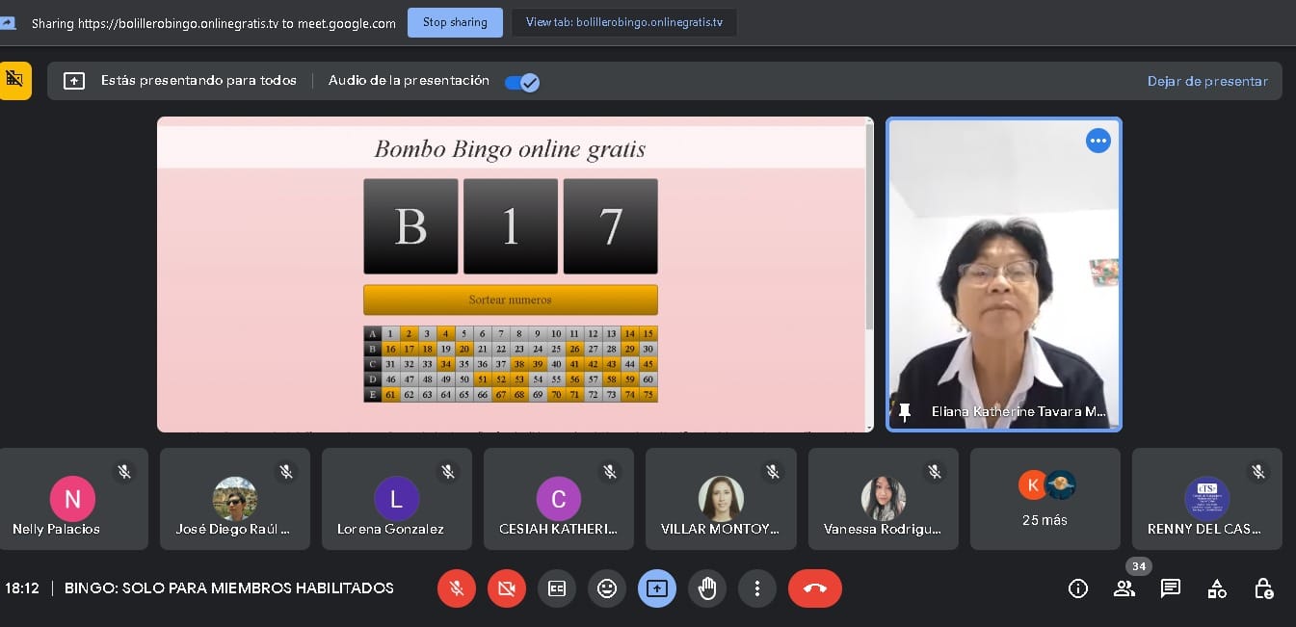Select José Diego Raúl participant tile
The height and width of the screenshot is (627, 1296).
[x=235, y=499]
